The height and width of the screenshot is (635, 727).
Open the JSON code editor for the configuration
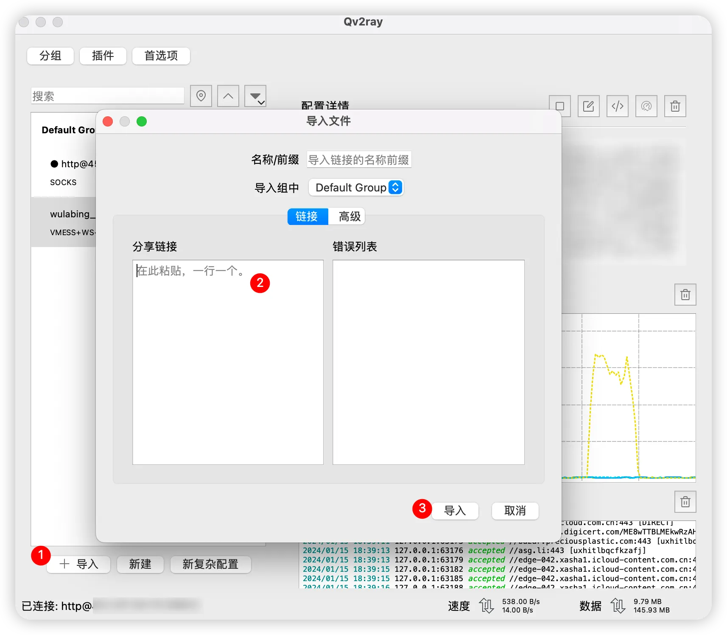click(x=618, y=106)
